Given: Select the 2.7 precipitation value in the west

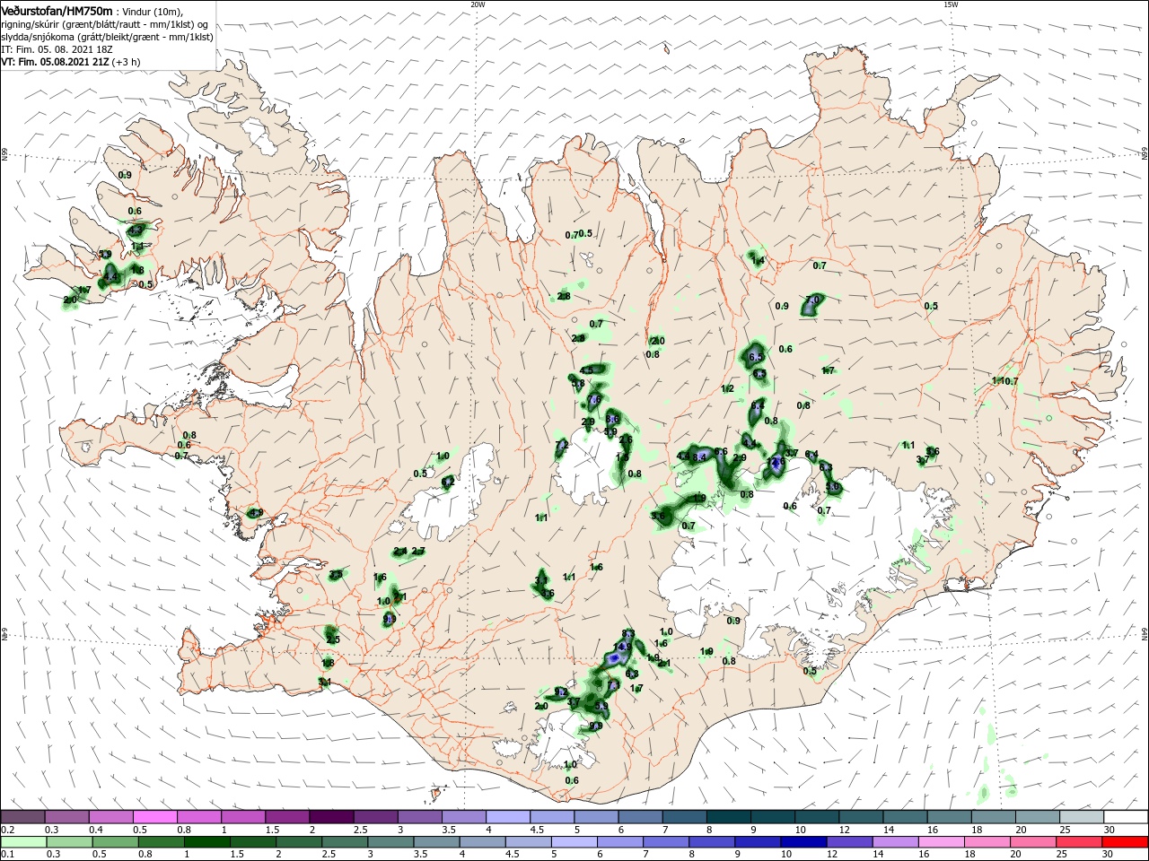Looking at the screenshot, I should tap(418, 551).
